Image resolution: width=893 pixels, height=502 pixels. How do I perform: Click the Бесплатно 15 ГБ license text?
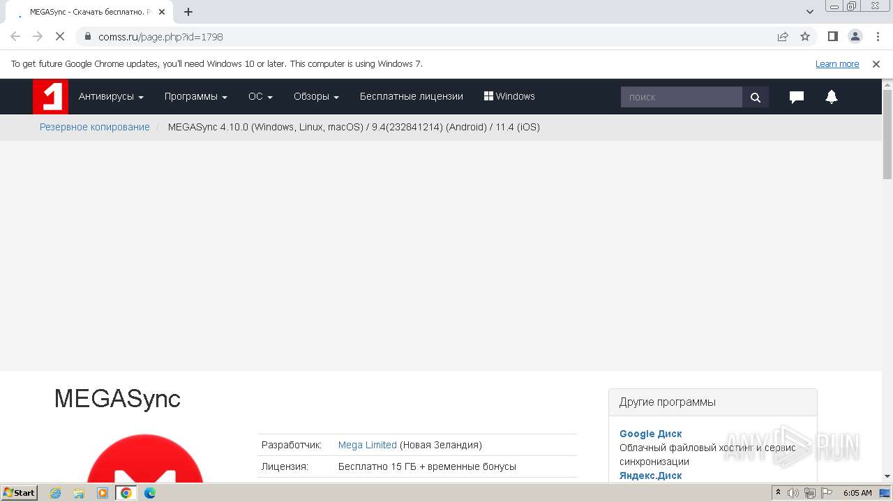point(427,466)
